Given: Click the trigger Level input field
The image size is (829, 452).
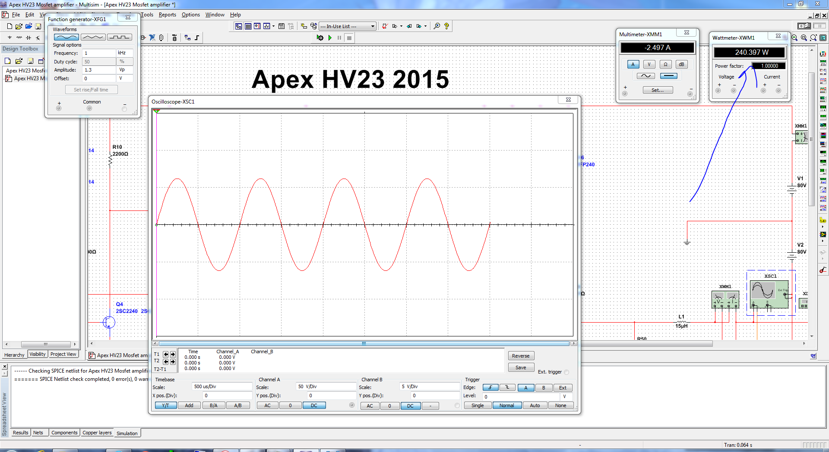Looking at the screenshot, I should pos(521,396).
